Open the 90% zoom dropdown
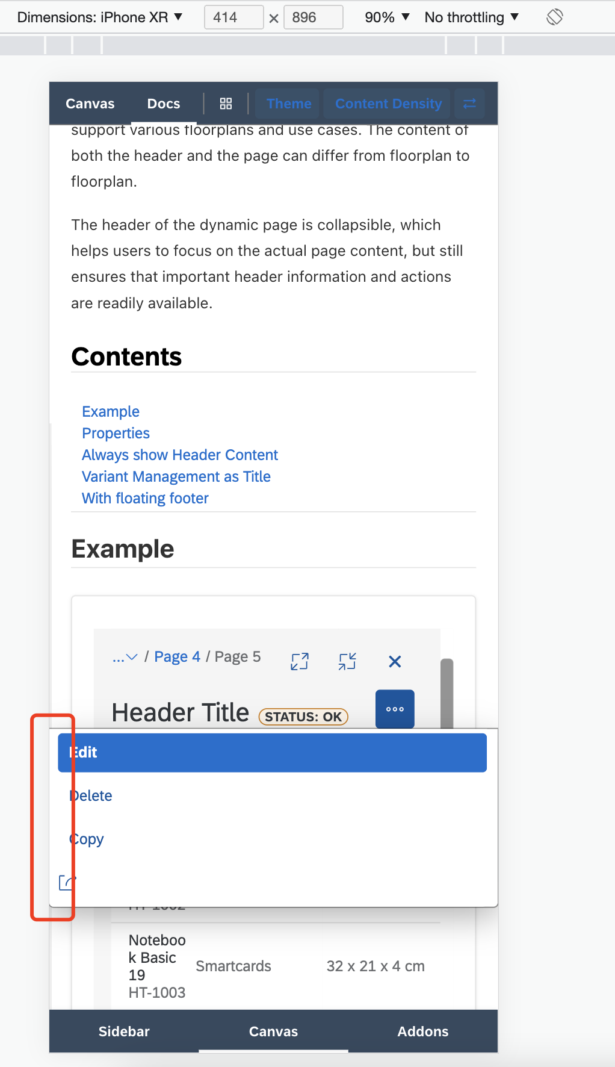This screenshot has width=615, height=1067. pyautogui.click(x=387, y=17)
